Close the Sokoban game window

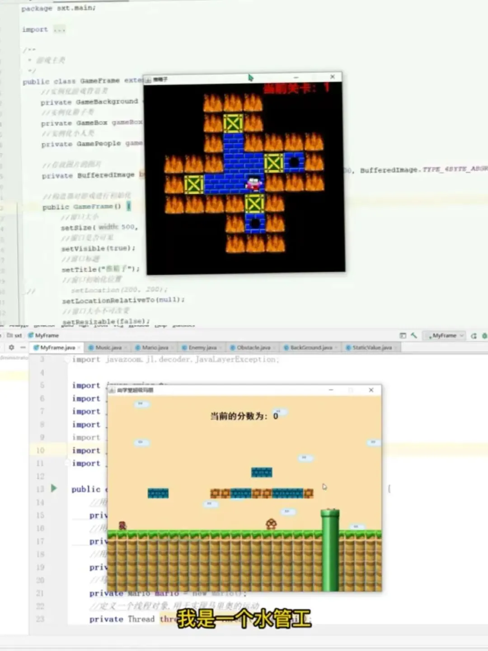click(x=333, y=77)
